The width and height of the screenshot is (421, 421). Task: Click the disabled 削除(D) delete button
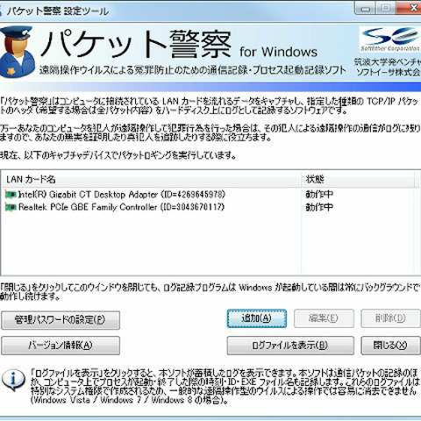click(390, 318)
